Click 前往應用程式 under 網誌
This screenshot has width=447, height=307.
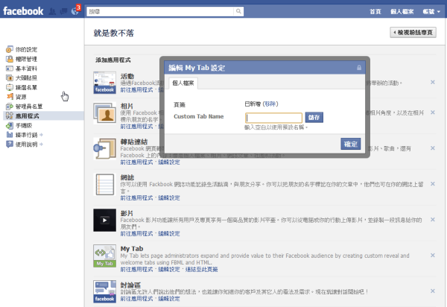pos(136,197)
